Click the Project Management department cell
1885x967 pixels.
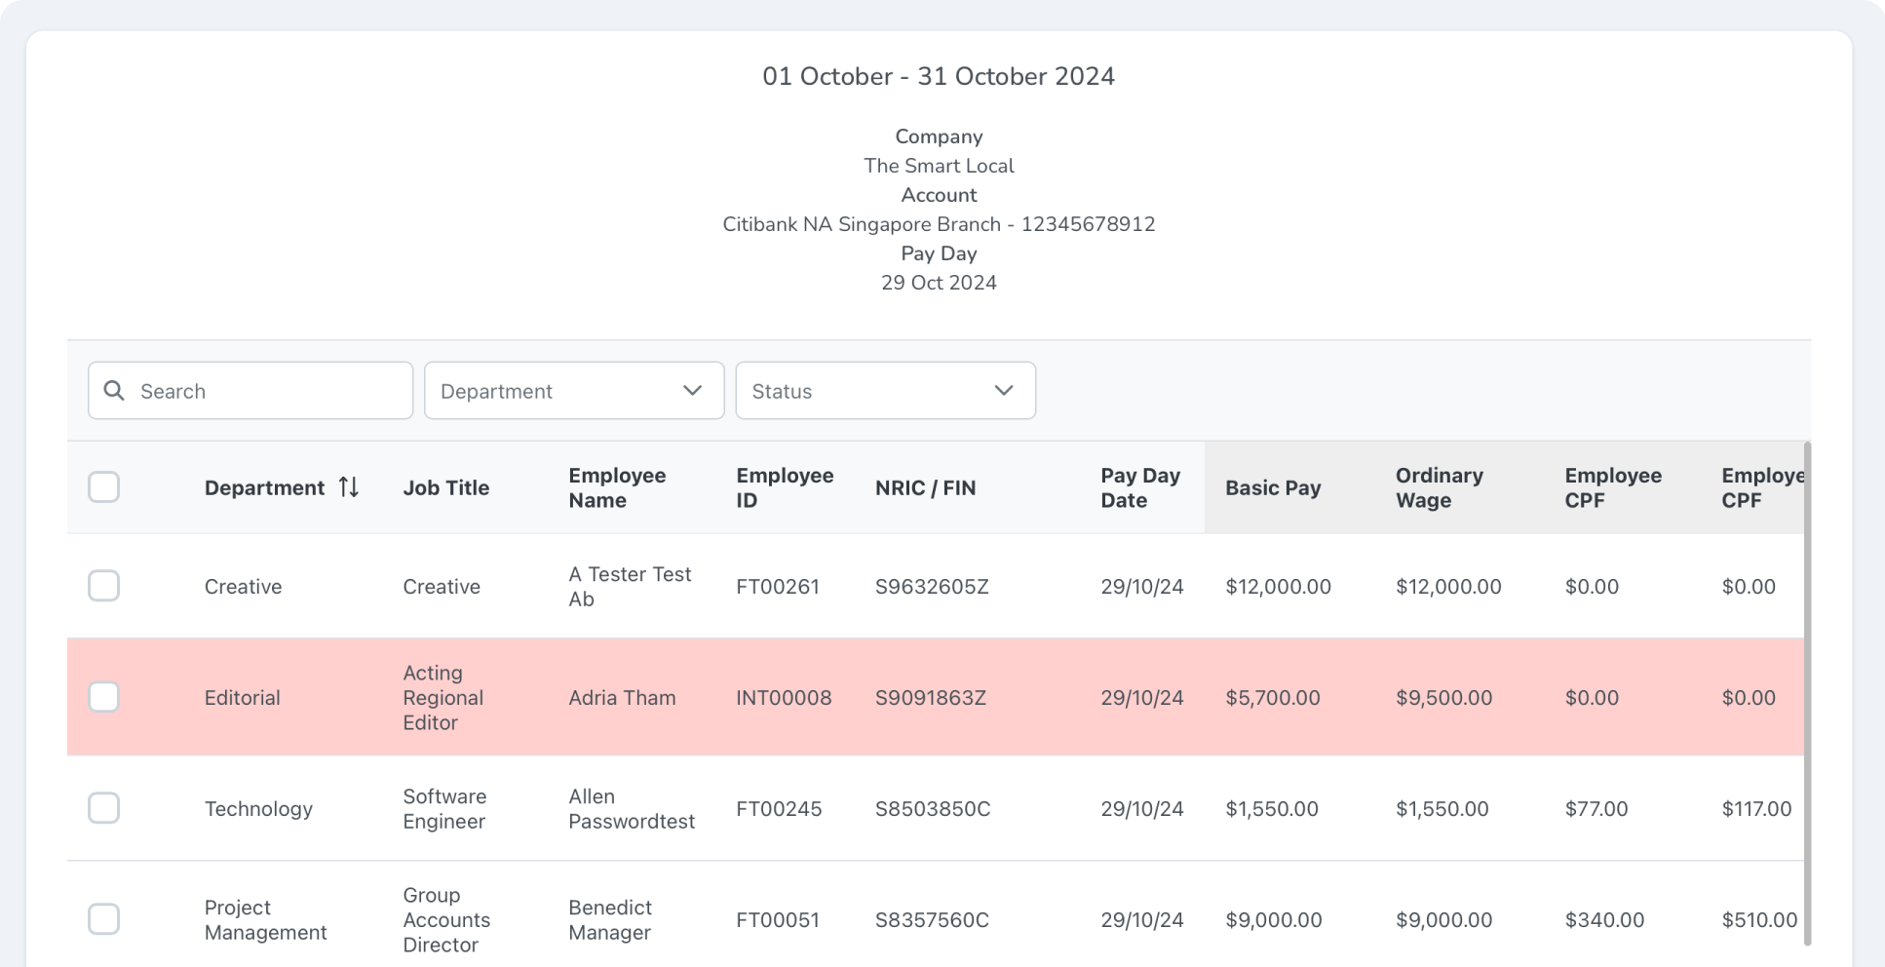point(265,920)
